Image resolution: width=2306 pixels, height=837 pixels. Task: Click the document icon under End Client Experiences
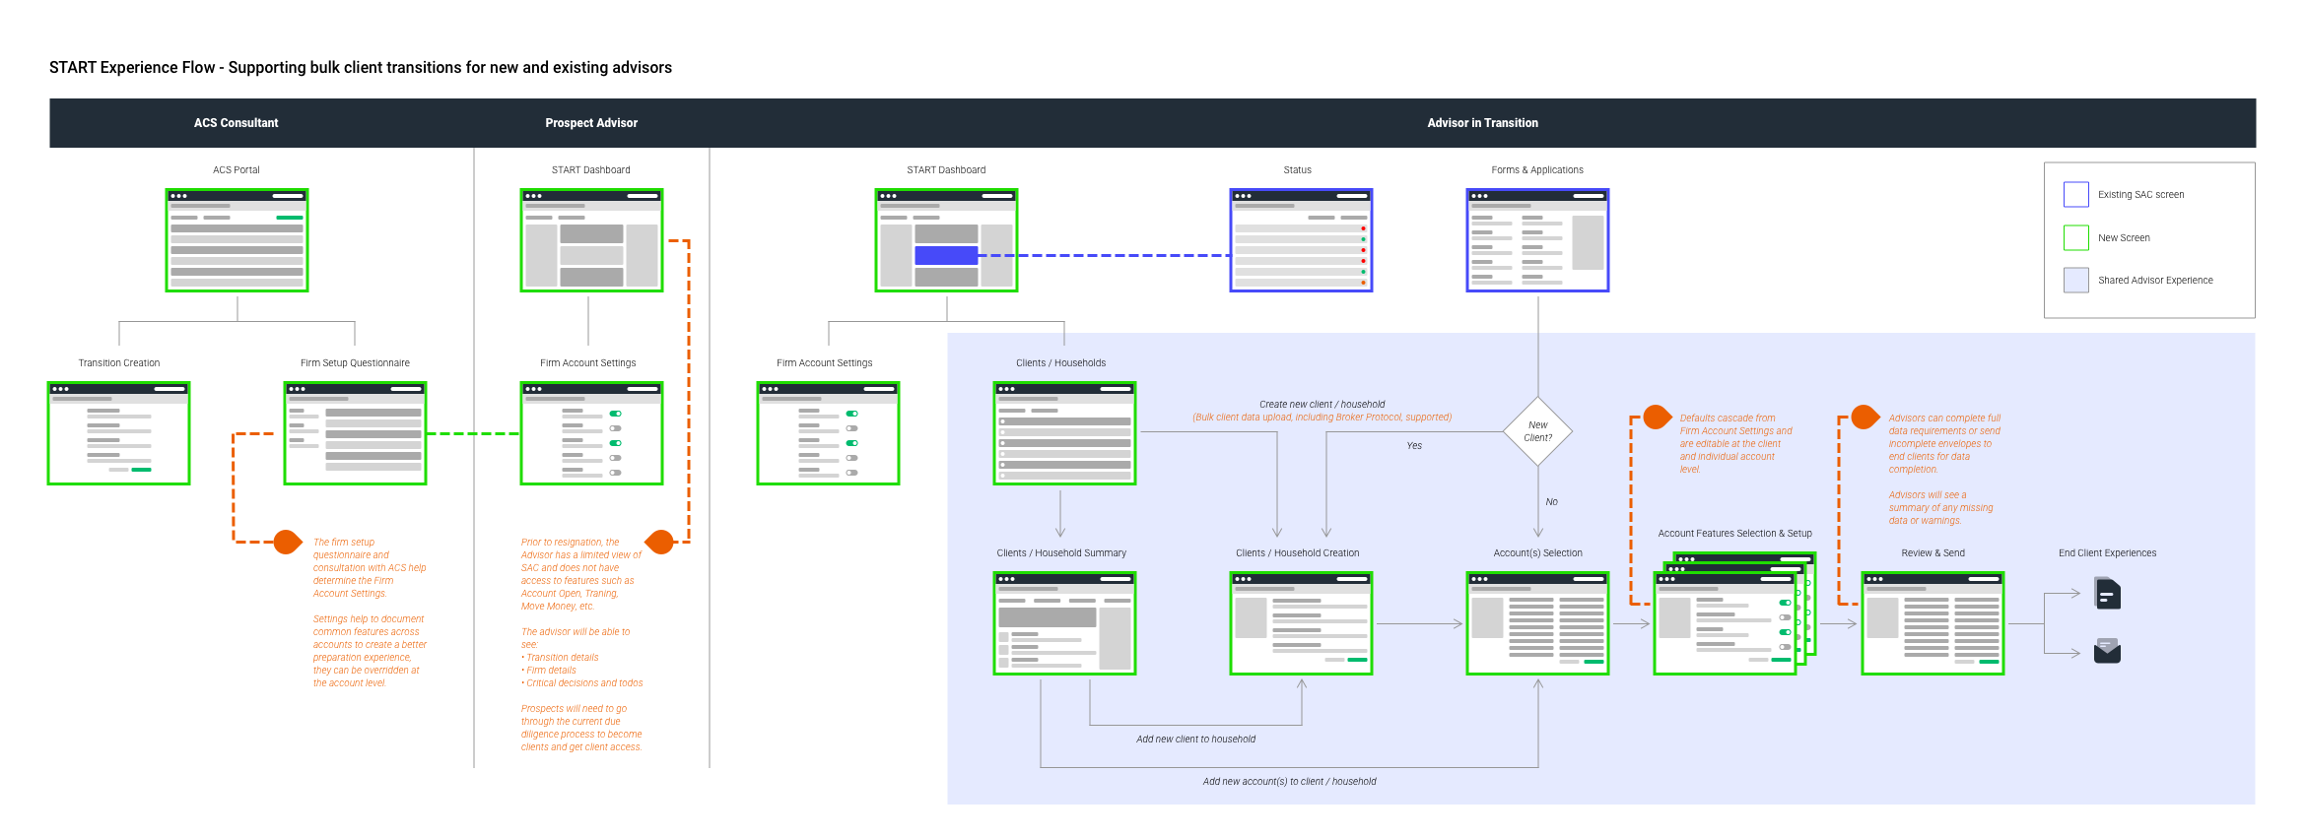[2107, 594]
